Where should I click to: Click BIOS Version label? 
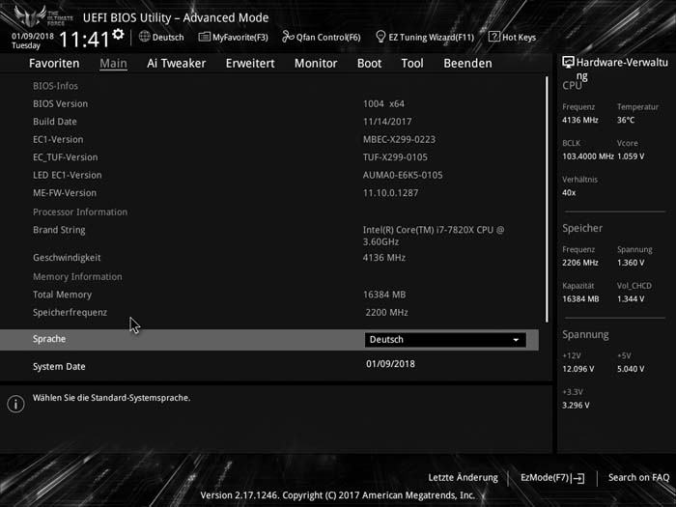[60, 104]
